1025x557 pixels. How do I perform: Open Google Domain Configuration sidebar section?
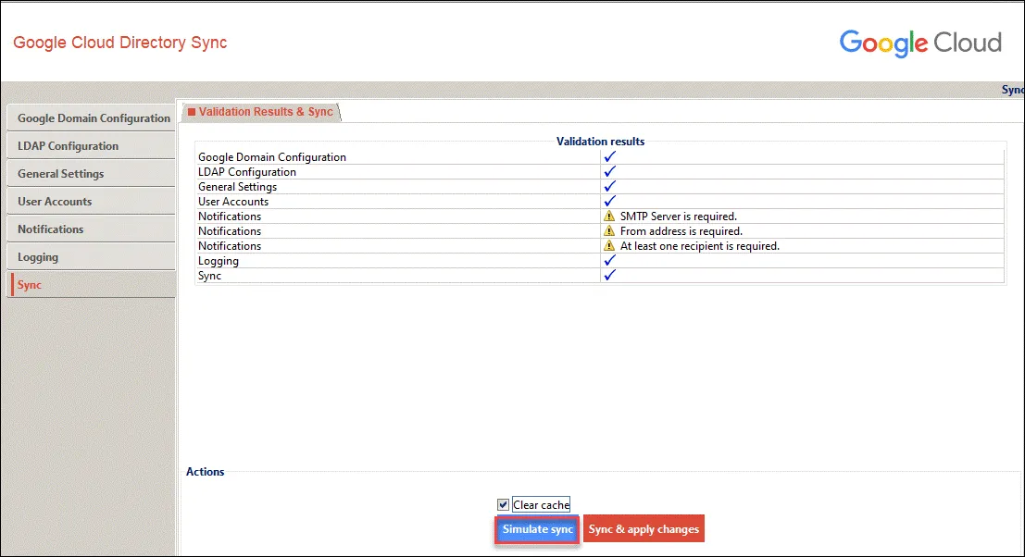click(x=92, y=118)
